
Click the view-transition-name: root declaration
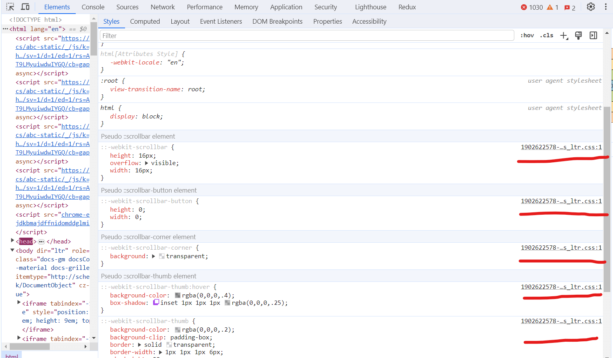point(157,89)
